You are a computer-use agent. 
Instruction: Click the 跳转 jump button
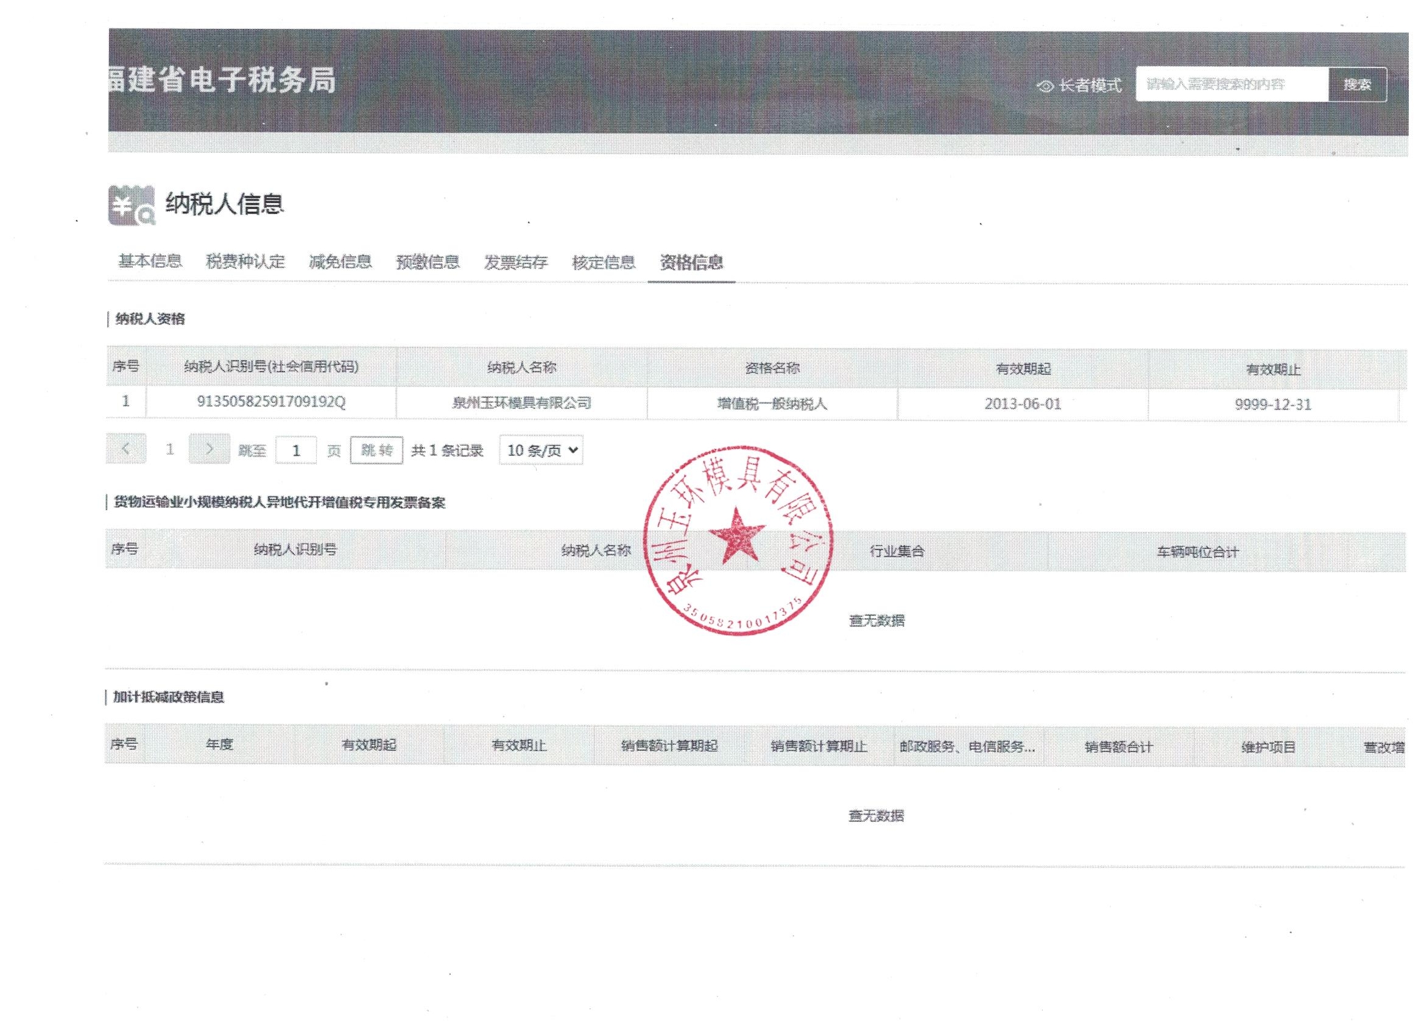click(377, 450)
